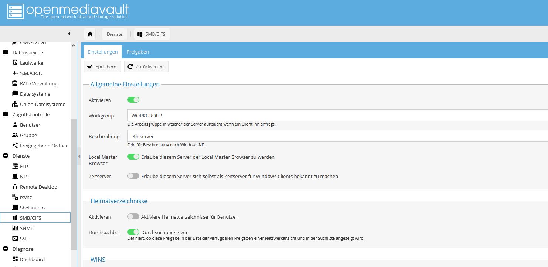The height and width of the screenshot is (267, 548).
Task: Click the Laufwerke drive icon
Action: click(15, 63)
